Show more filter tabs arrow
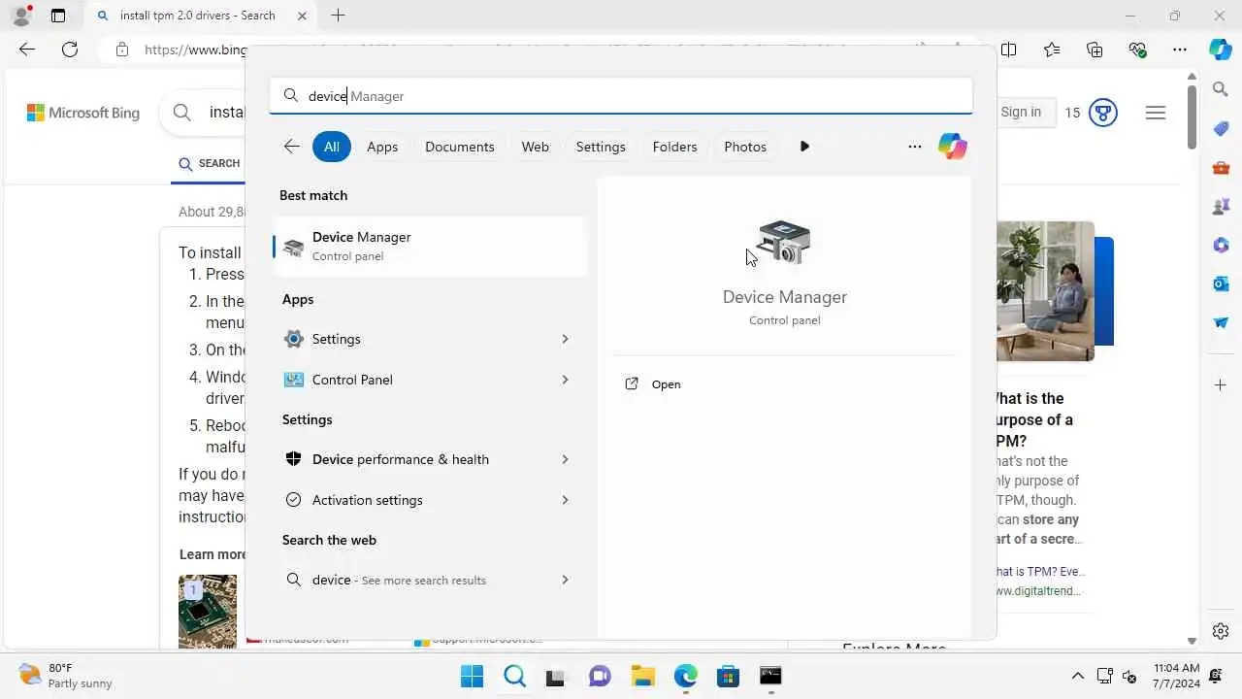Image resolution: width=1242 pixels, height=699 pixels. tap(804, 147)
